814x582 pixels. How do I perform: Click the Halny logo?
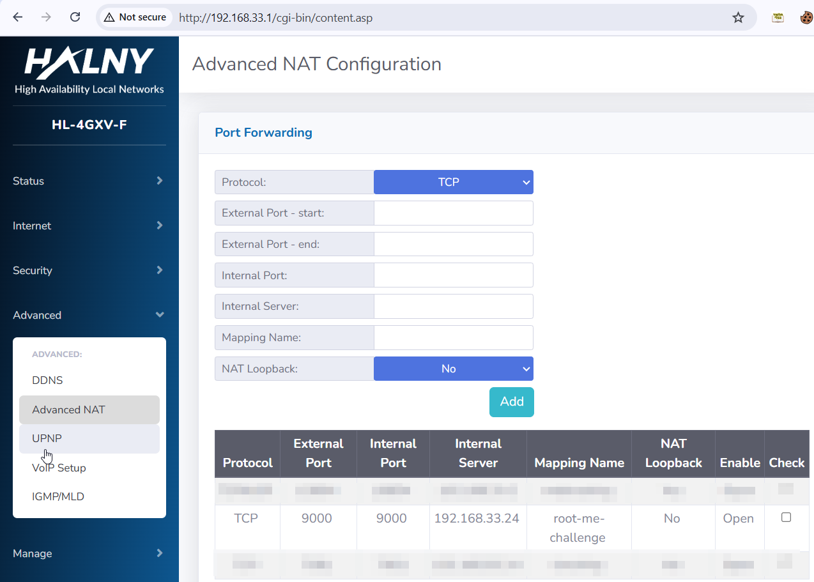[x=89, y=70]
